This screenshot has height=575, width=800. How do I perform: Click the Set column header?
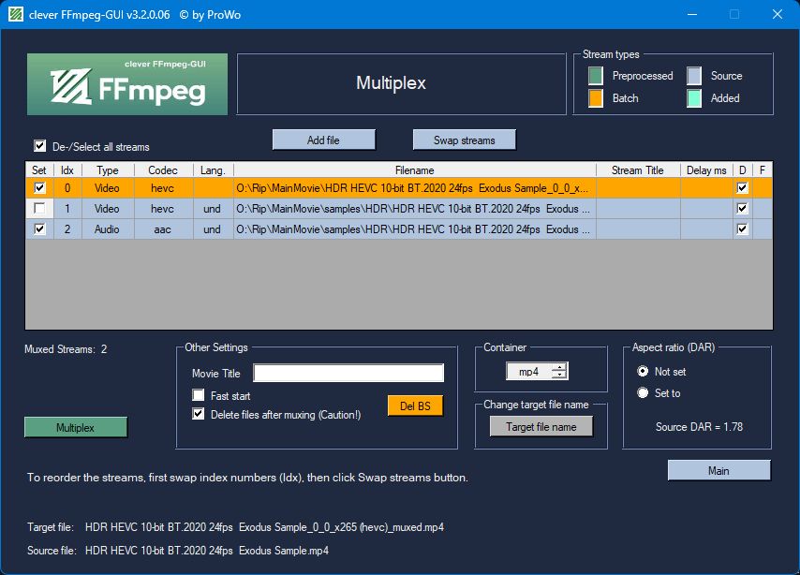[x=39, y=170]
